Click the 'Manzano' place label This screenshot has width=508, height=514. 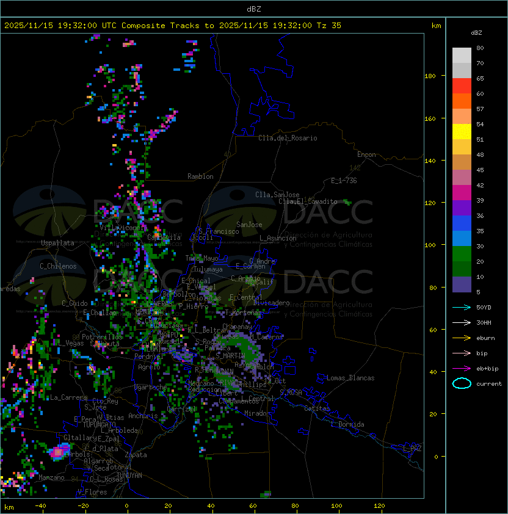pyautogui.click(x=51, y=477)
